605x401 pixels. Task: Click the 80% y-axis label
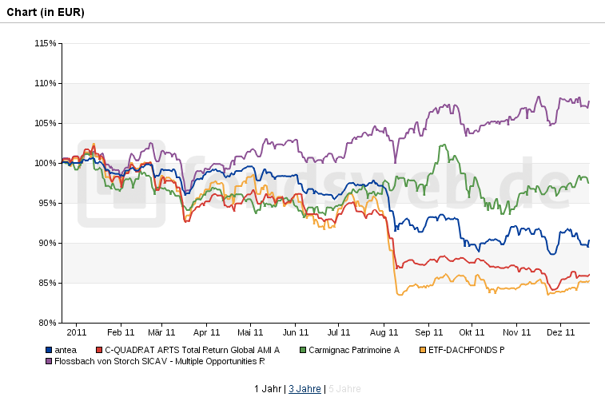coord(48,323)
